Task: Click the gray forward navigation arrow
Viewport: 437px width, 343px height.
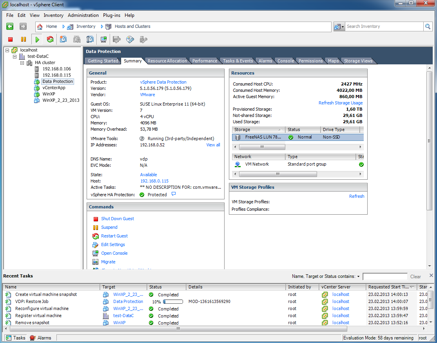Action: click(23, 26)
